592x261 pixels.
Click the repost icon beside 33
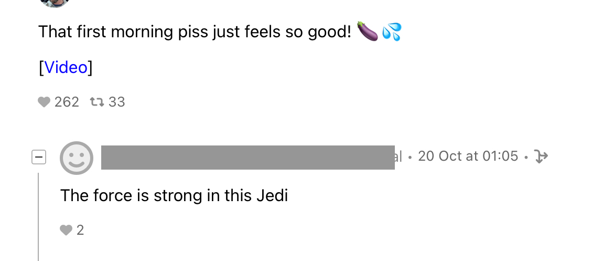97,102
